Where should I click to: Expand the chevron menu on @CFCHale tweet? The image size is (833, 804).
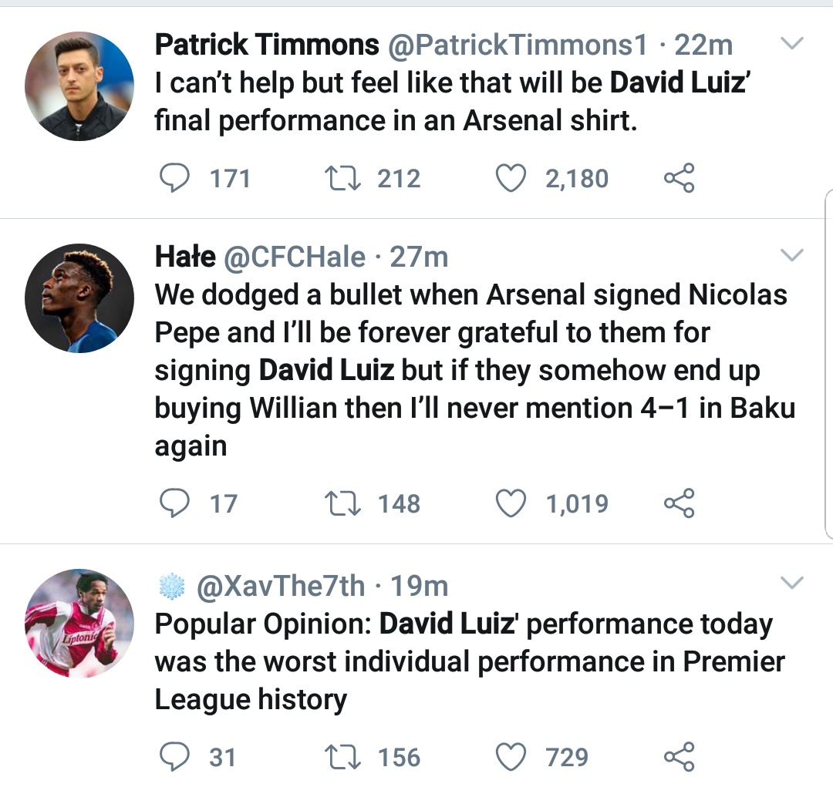click(793, 255)
